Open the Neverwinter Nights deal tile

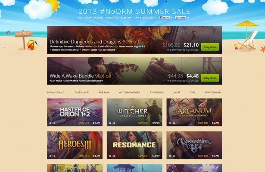tap(194, 145)
